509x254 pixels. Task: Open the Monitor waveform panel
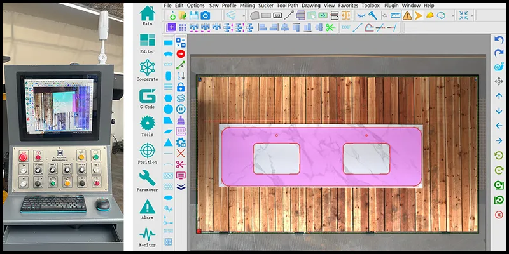point(147,234)
